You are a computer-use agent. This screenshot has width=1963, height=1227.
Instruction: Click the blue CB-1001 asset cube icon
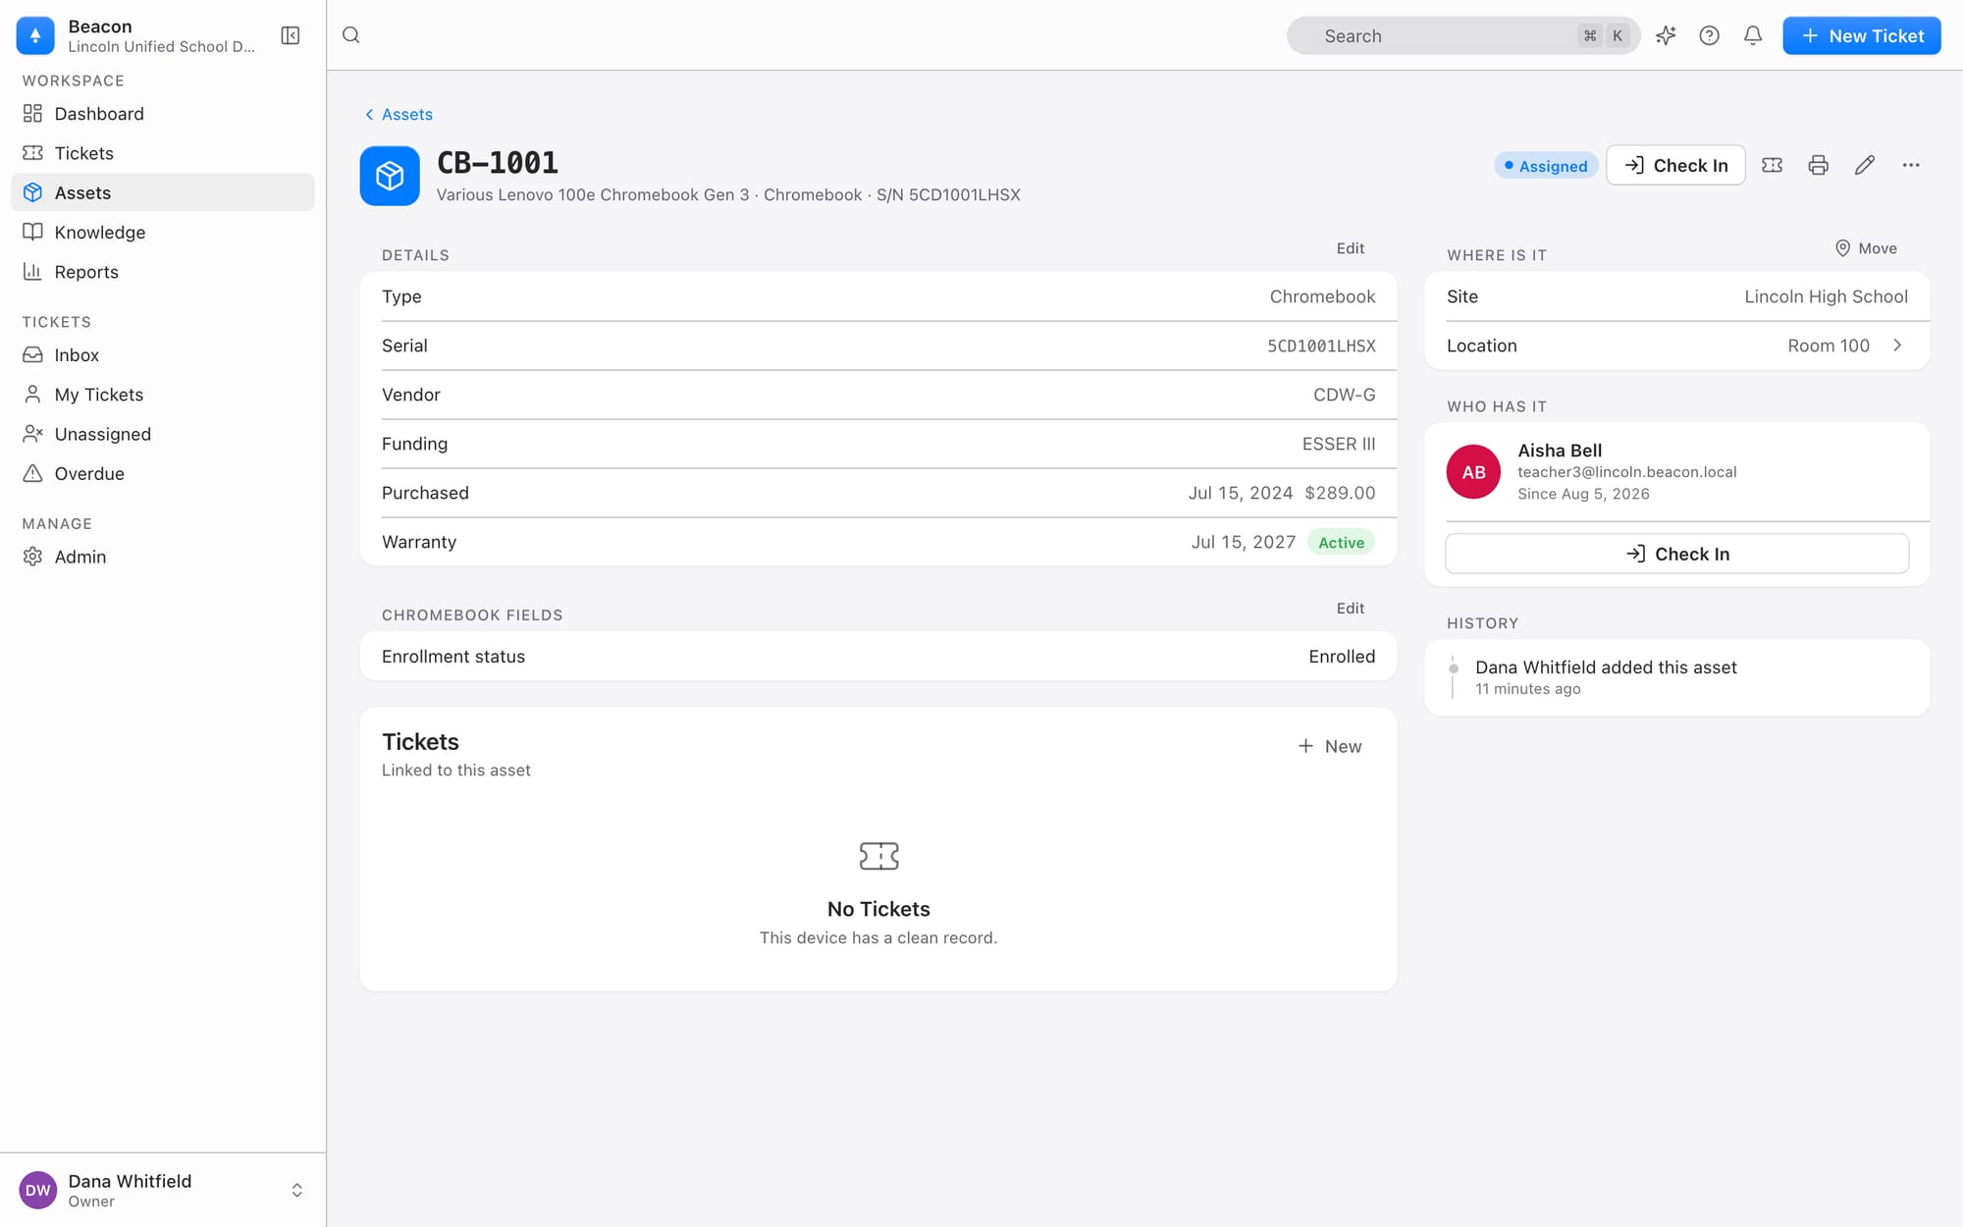coord(390,176)
